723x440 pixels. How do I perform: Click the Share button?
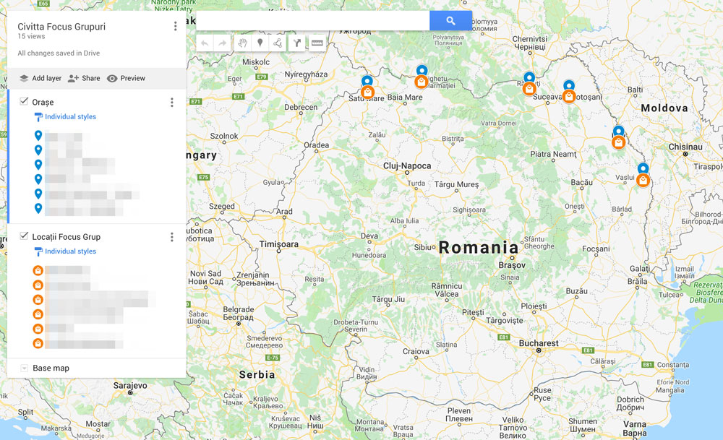pos(84,78)
